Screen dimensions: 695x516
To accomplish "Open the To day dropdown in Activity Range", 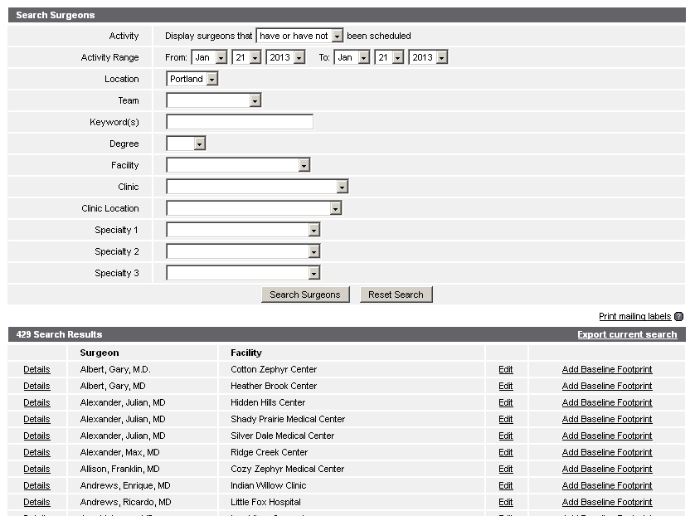I will [389, 57].
